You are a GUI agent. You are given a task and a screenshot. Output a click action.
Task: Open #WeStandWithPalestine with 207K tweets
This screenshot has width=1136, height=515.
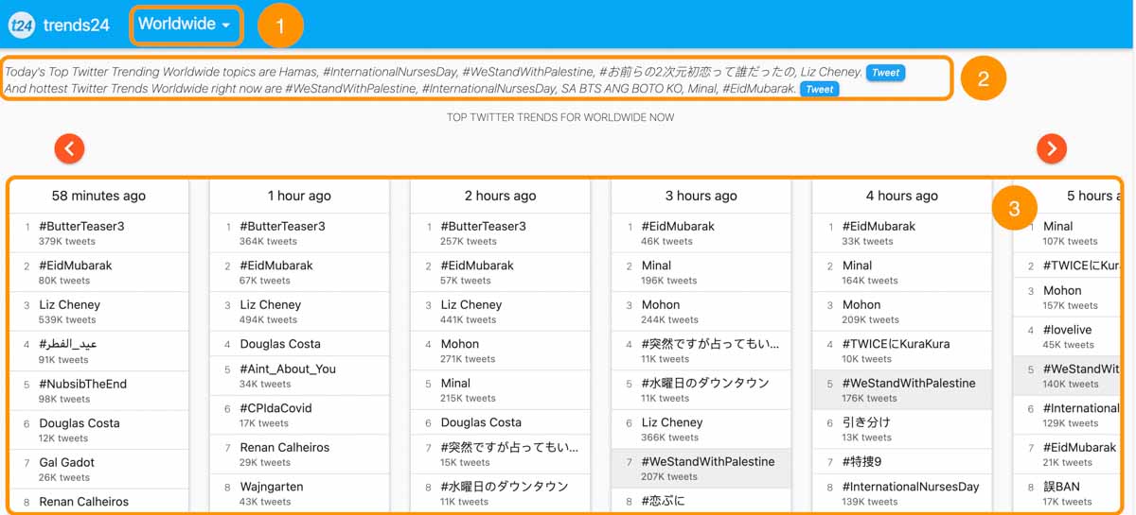click(x=708, y=462)
